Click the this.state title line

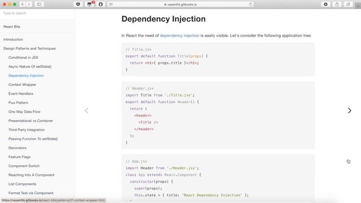pos(191,195)
